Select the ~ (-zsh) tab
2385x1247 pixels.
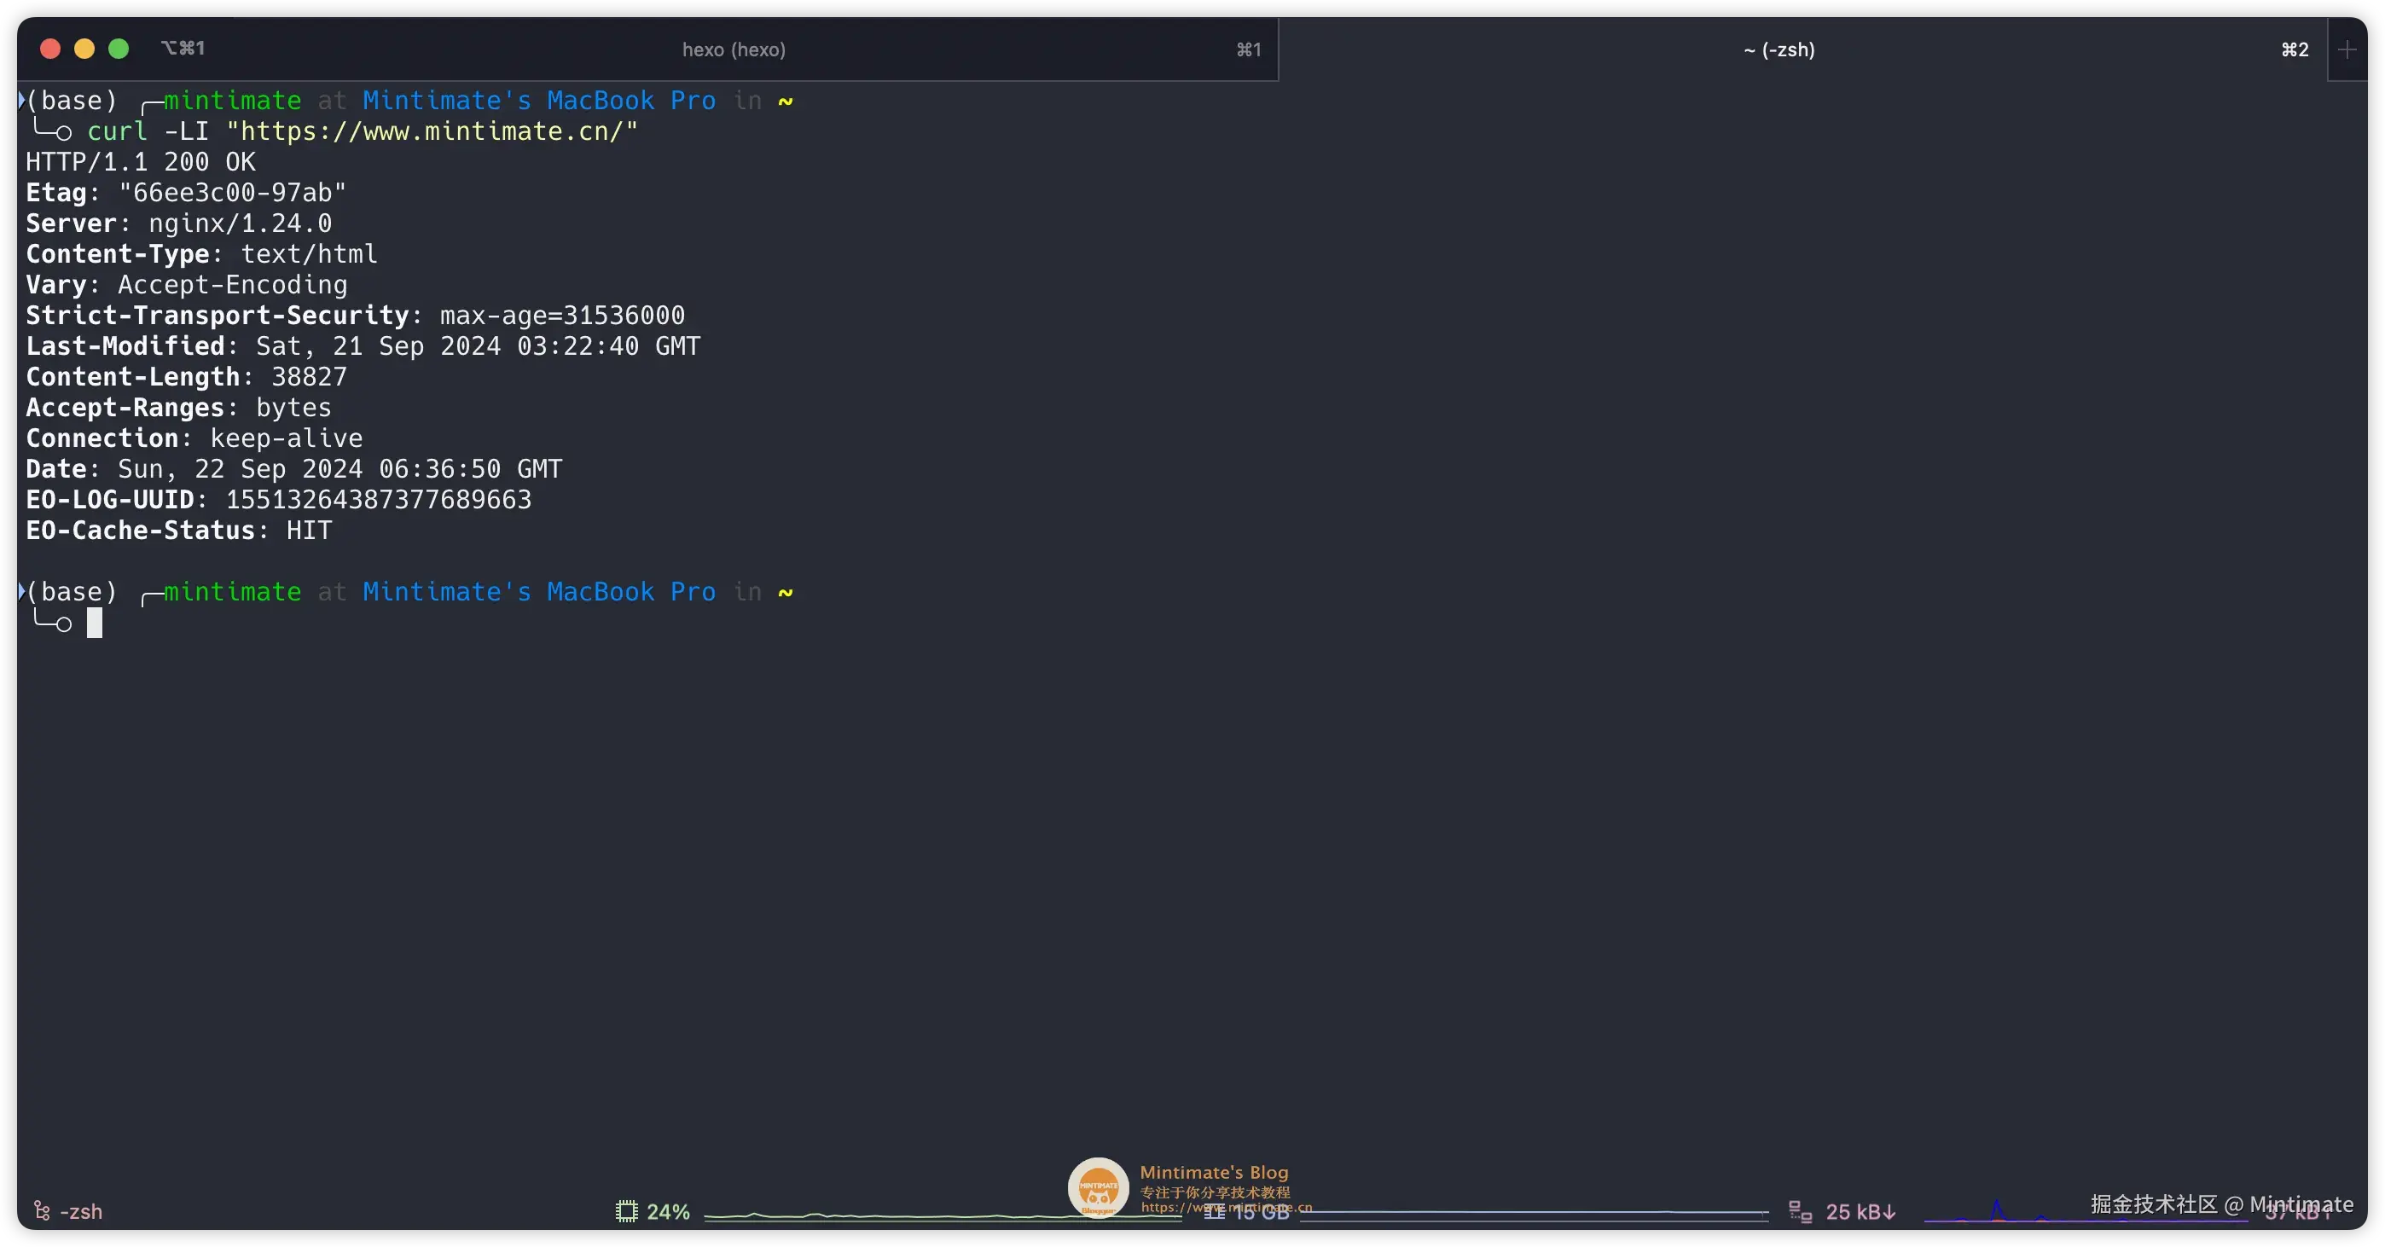tap(1779, 50)
